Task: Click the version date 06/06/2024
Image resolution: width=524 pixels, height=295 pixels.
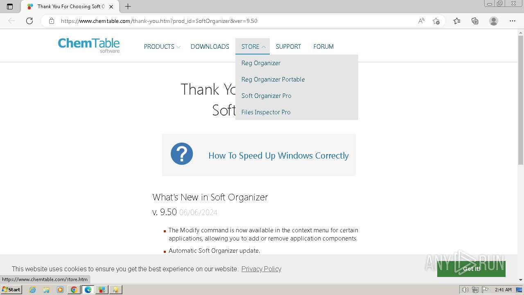Action: point(198,212)
